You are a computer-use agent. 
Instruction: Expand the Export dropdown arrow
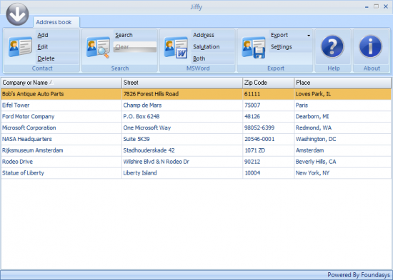click(309, 35)
